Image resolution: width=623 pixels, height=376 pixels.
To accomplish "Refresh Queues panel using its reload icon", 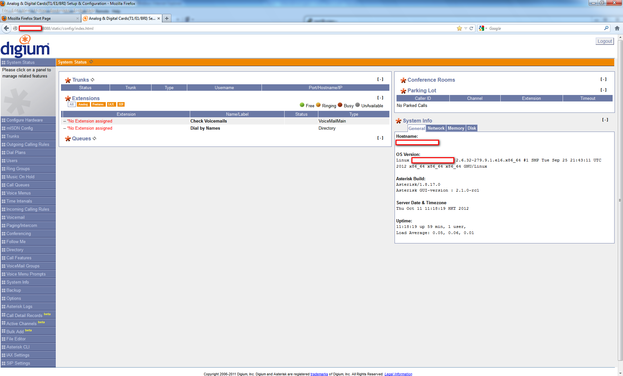I will (x=94, y=138).
